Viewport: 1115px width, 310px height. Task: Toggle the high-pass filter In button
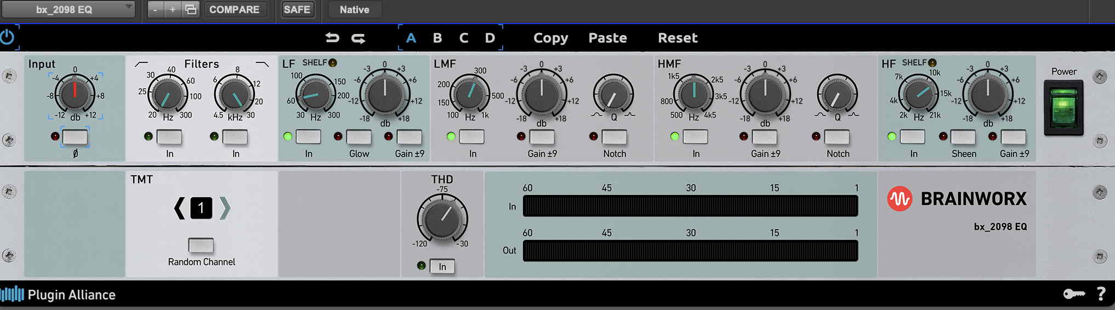coord(169,136)
